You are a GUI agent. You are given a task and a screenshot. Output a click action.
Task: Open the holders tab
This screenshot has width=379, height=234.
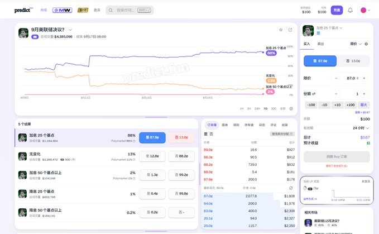pyautogui.click(x=249, y=125)
